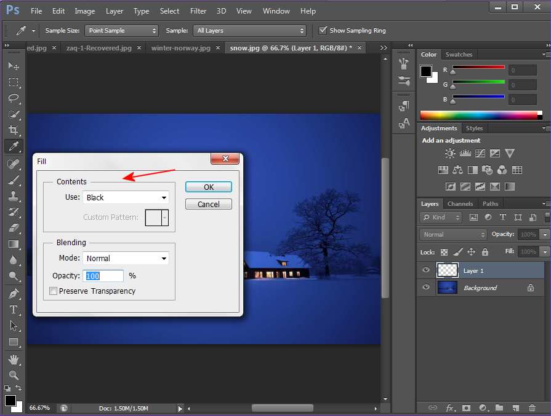Select the Zoom tool
Screen dimensions: 551x416
click(x=13, y=375)
